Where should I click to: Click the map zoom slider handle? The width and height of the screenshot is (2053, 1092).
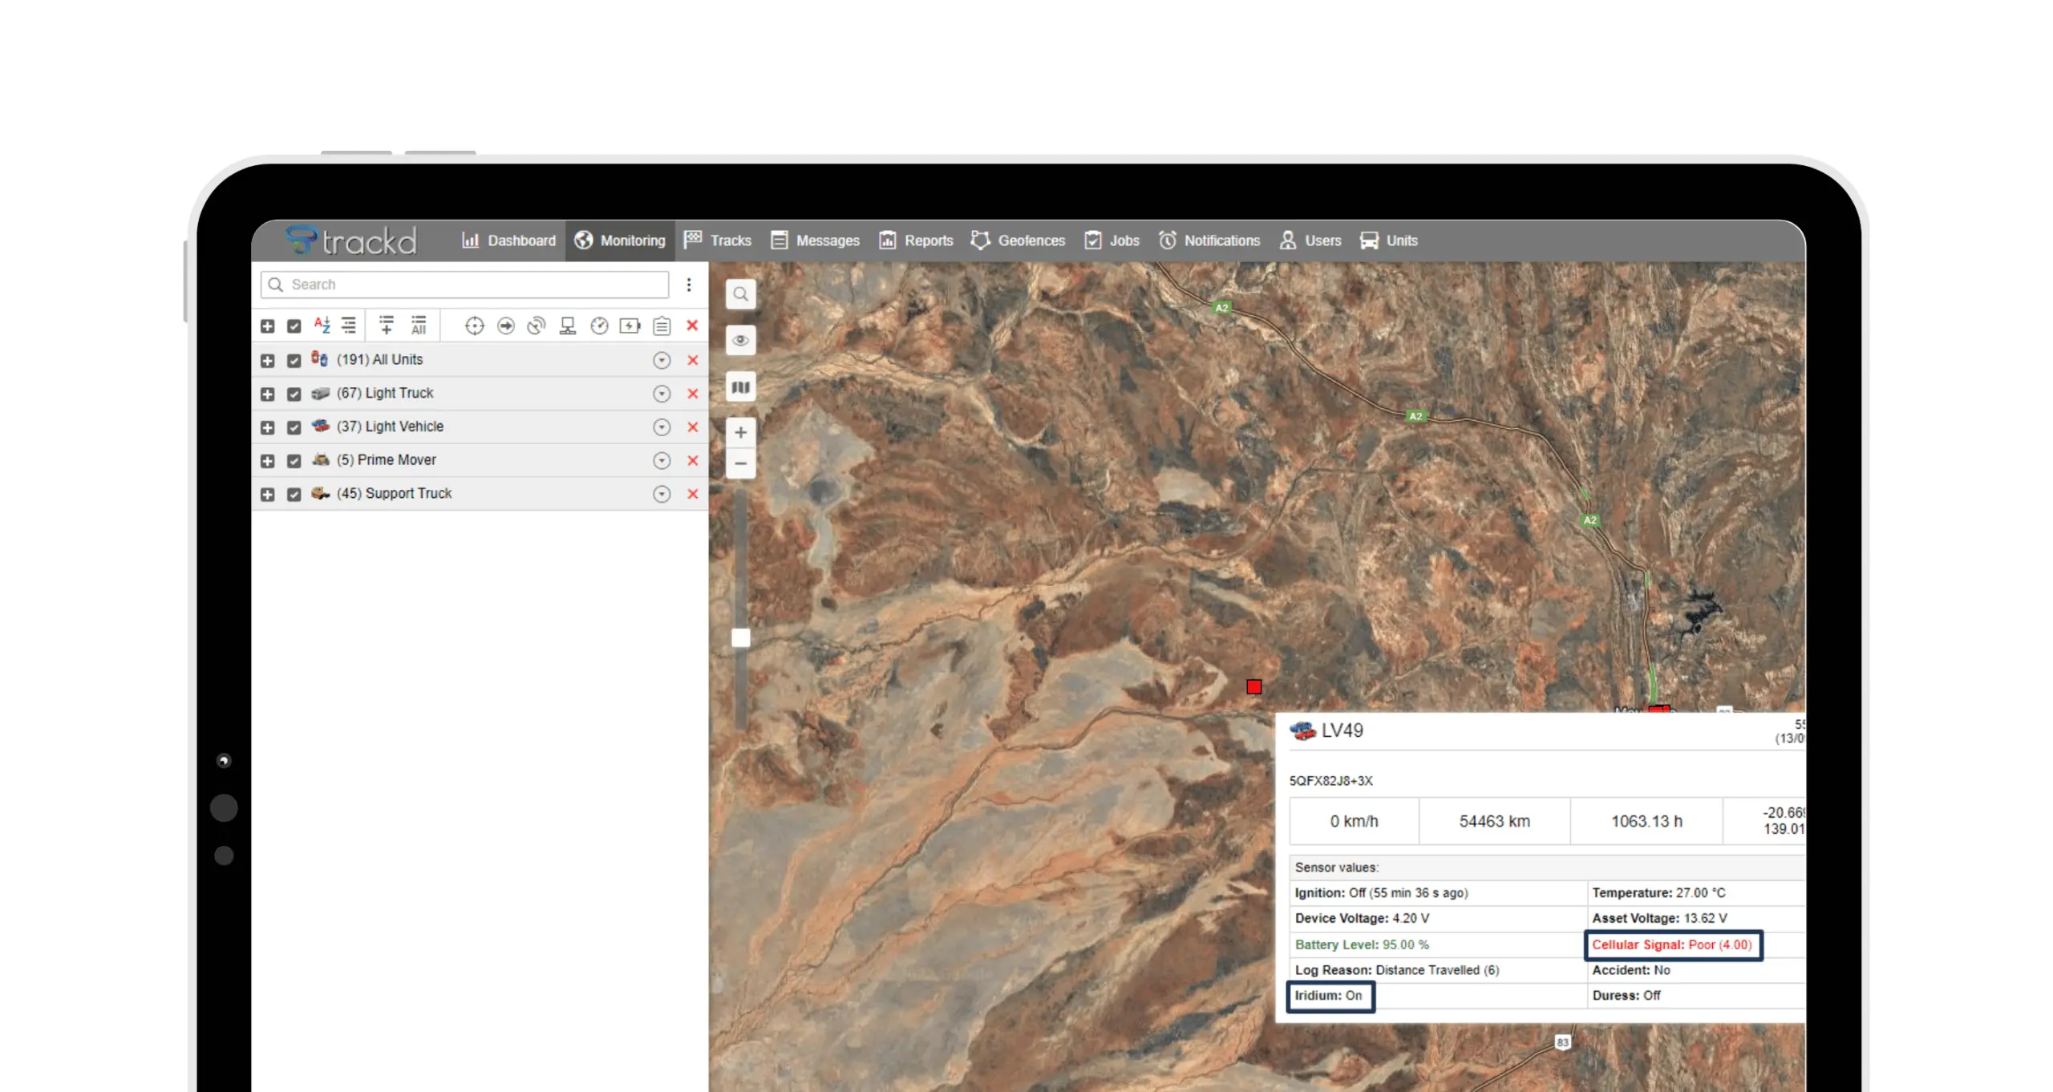coord(740,638)
